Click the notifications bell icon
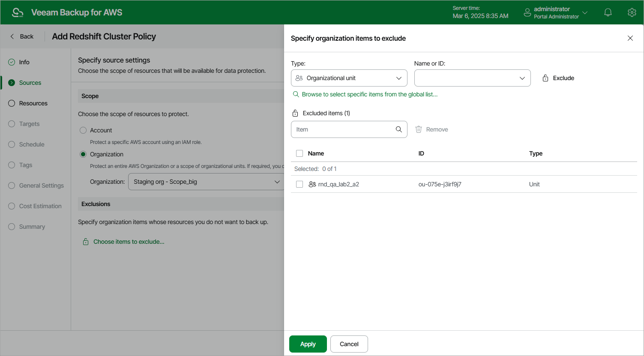Screen dimensions: 644x356 [x=608, y=12]
